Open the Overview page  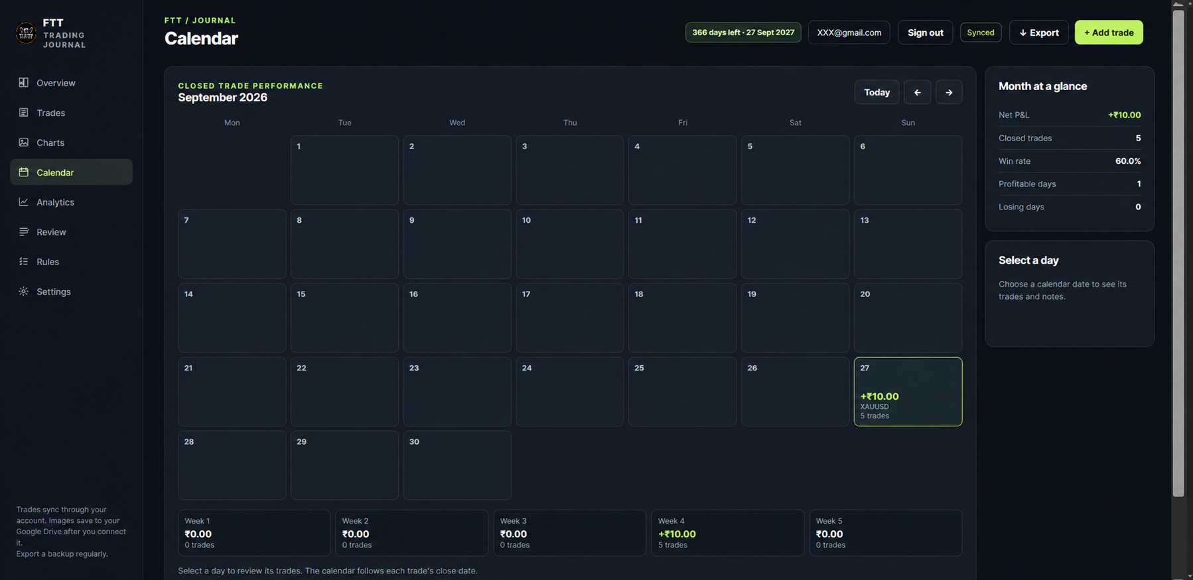click(71, 83)
